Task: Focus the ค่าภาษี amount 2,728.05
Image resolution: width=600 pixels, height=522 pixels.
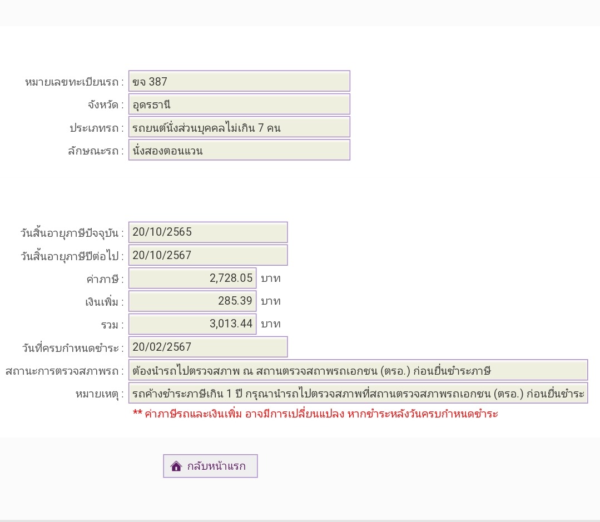Action: 192,278
